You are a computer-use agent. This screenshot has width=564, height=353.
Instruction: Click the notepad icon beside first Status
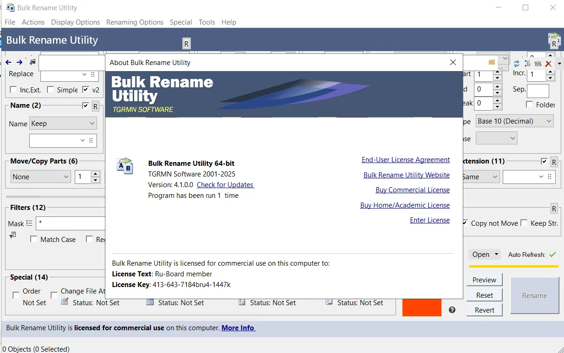[x=65, y=302]
